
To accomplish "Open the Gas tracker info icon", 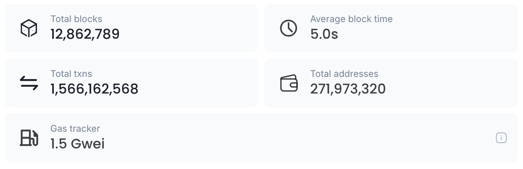I will [501, 138].
